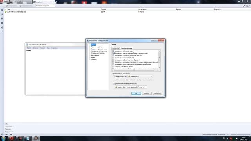Click Opera Turbo icon in status bar

[x=11, y=134]
